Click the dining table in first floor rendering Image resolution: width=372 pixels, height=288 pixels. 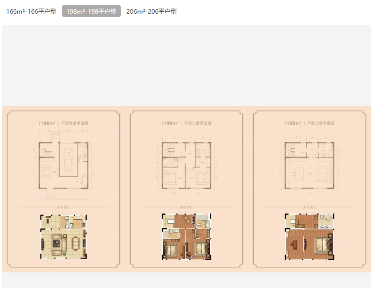75,243
